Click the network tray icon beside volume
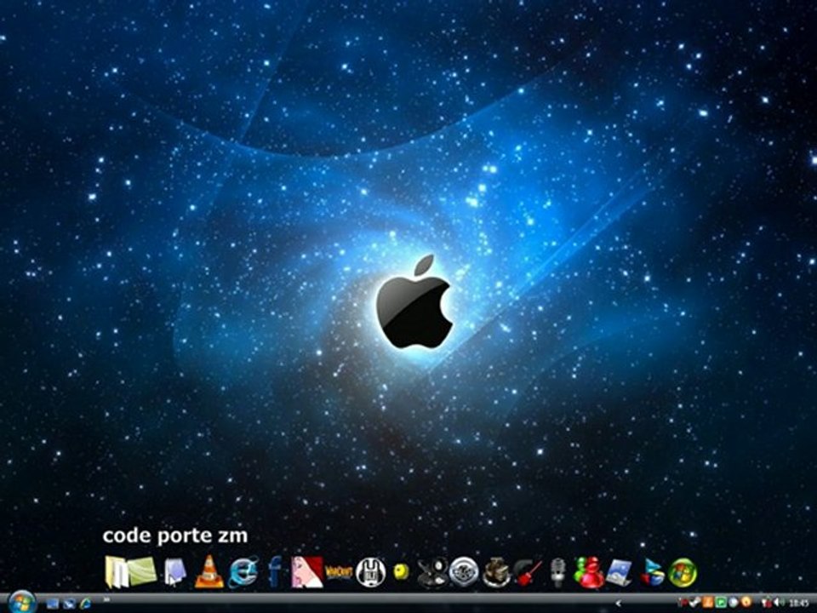The height and width of the screenshot is (613, 817). point(766,603)
